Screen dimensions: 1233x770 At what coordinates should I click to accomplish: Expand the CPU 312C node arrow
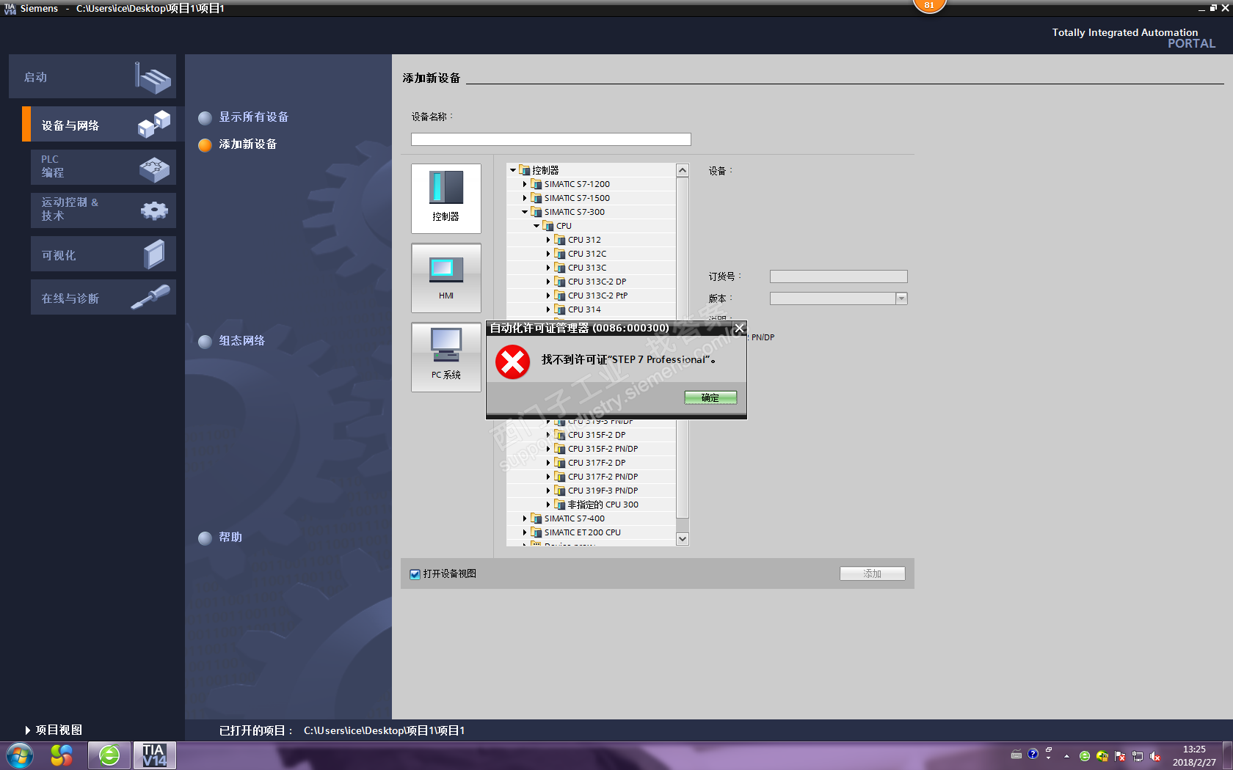(x=548, y=254)
